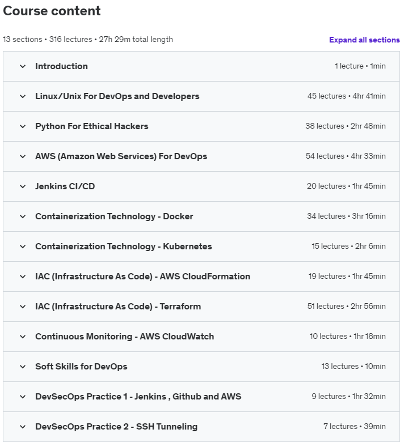Screen dimensions: 400x442
Task: Click the Expand all sections link
Action: tap(364, 40)
